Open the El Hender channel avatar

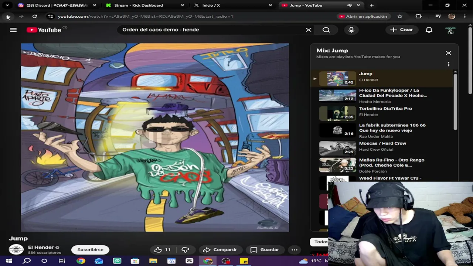coord(16,250)
